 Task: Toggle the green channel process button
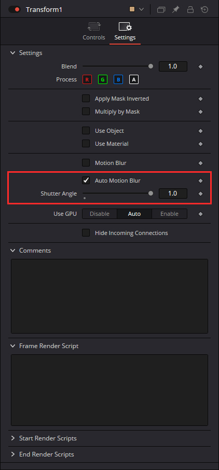coord(103,80)
